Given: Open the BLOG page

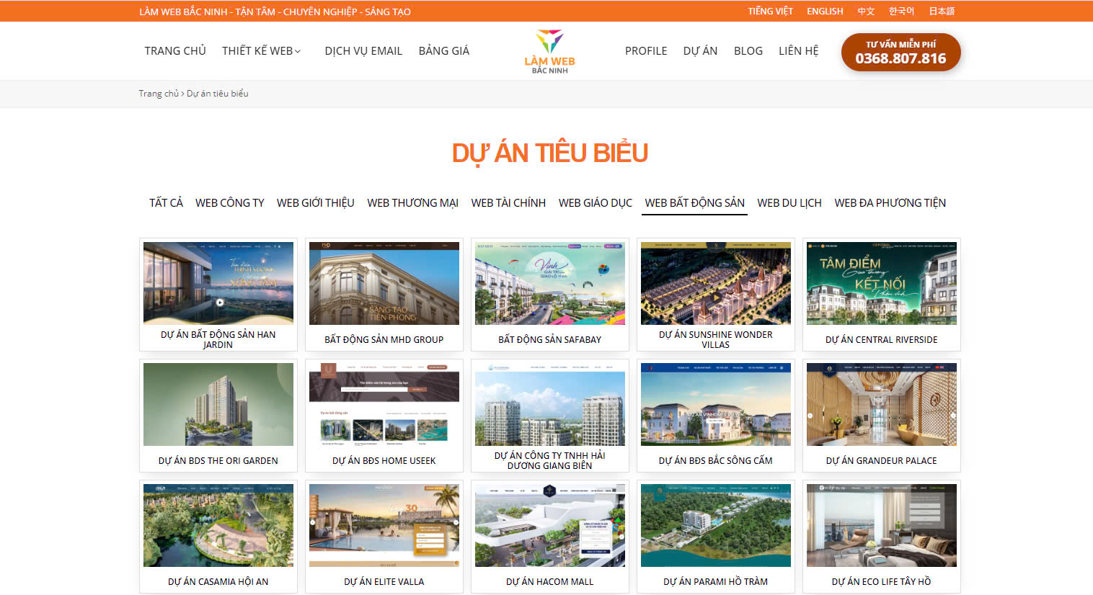Looking at the screenshot, I should [748, 51].
